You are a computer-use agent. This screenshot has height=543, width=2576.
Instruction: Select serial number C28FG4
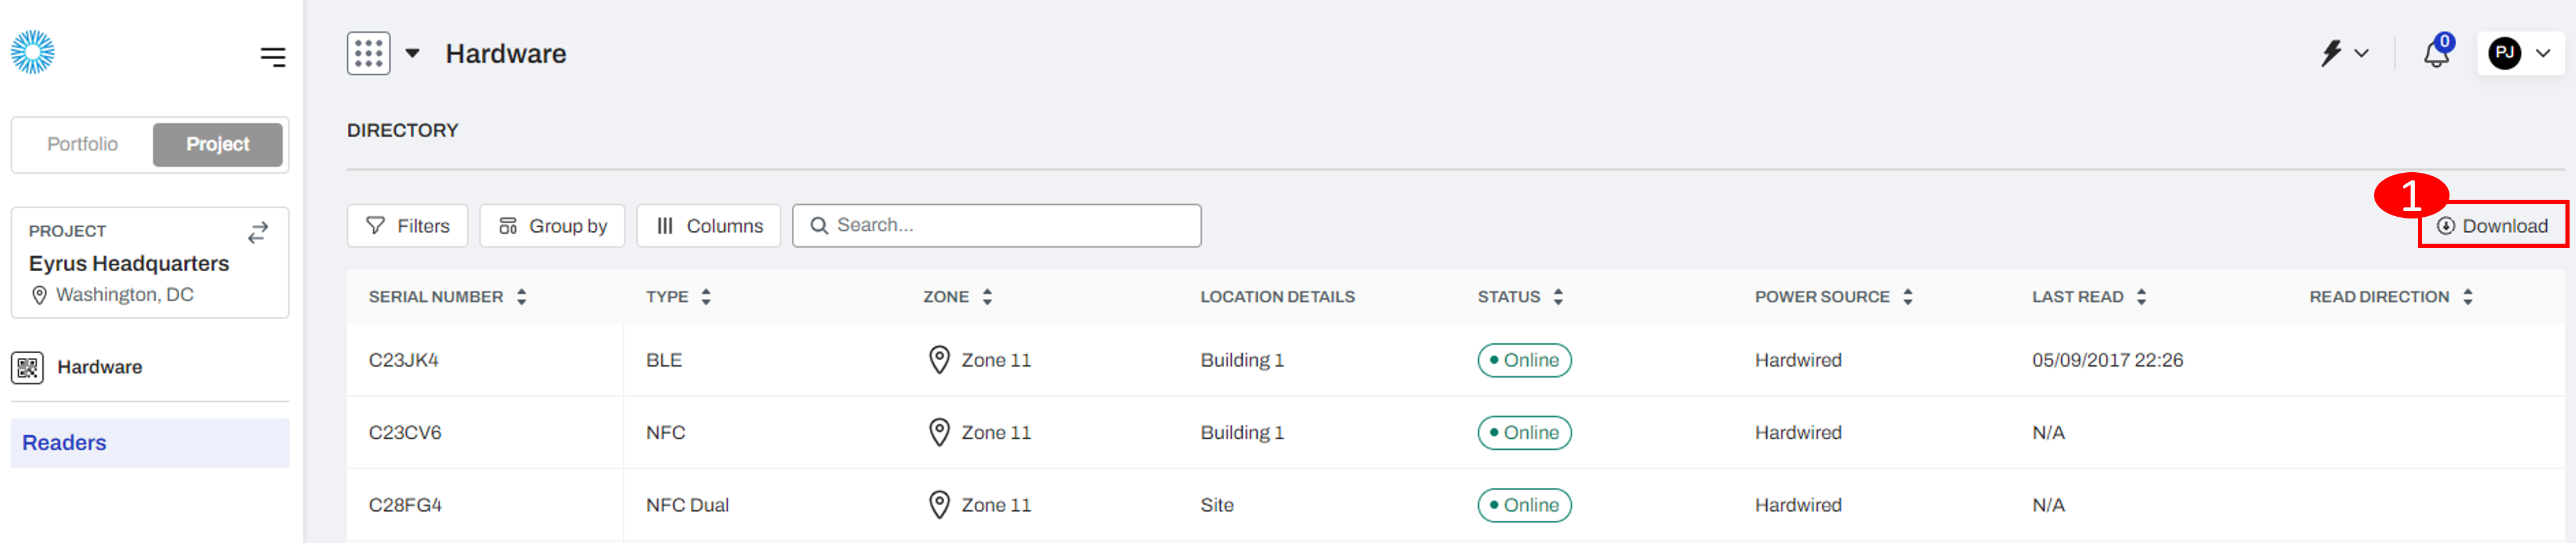pyautogui.click(x=404, y=505)
